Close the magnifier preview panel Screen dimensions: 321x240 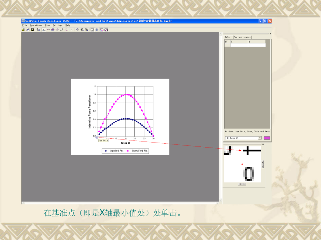click(263, 144)
